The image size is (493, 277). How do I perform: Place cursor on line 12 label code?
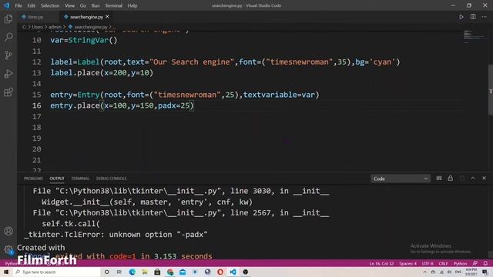(225, 62)
